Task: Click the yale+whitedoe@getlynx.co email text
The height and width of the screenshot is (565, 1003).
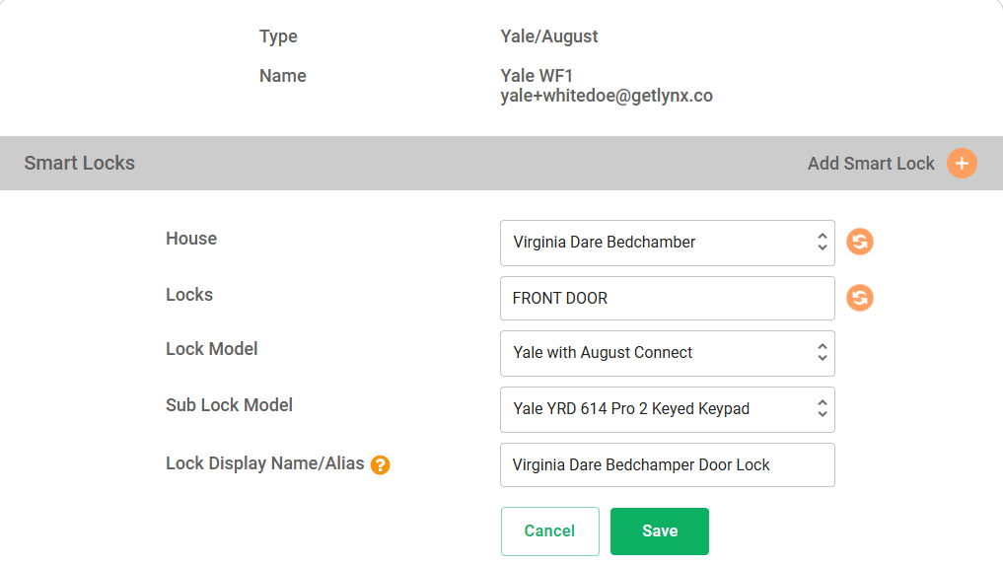Action: click(607, 96)
